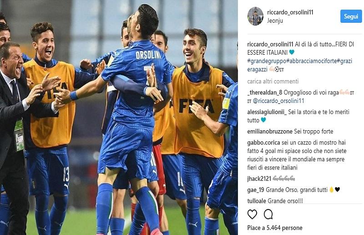Open riccardo_orsolini11 username in header

[x=290, y=12]
